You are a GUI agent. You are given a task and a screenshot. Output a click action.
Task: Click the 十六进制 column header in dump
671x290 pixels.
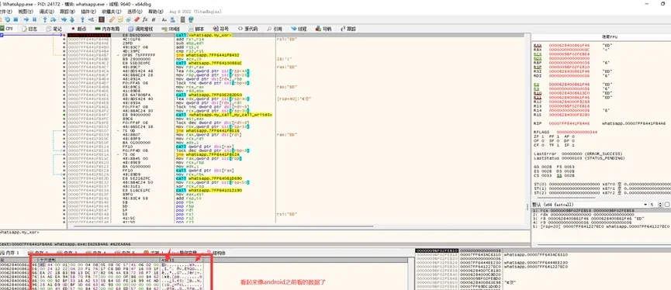coord(99,260)
